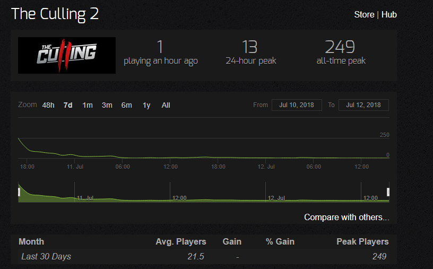Click Compare with others link

347,218
